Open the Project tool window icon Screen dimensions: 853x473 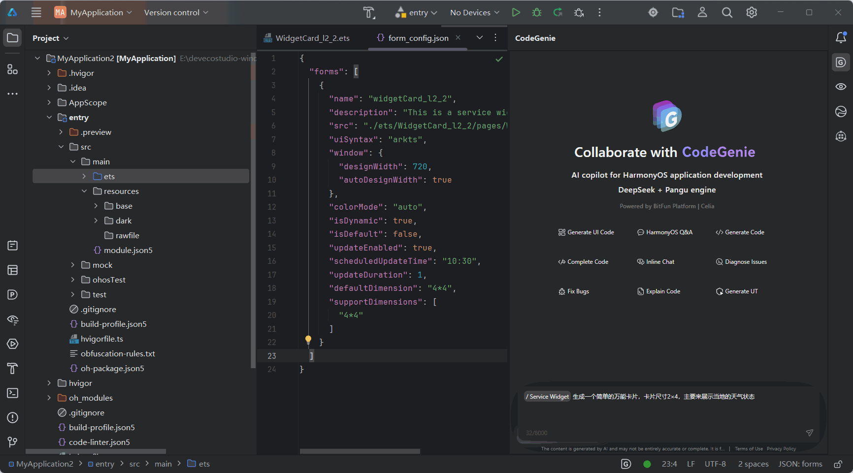[x=13, y=38]
